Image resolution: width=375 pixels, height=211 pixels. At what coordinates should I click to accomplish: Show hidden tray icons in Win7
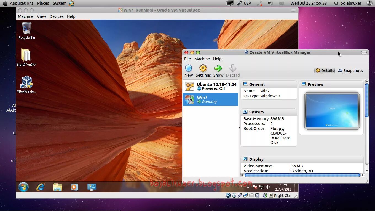(x=248, y=187)
